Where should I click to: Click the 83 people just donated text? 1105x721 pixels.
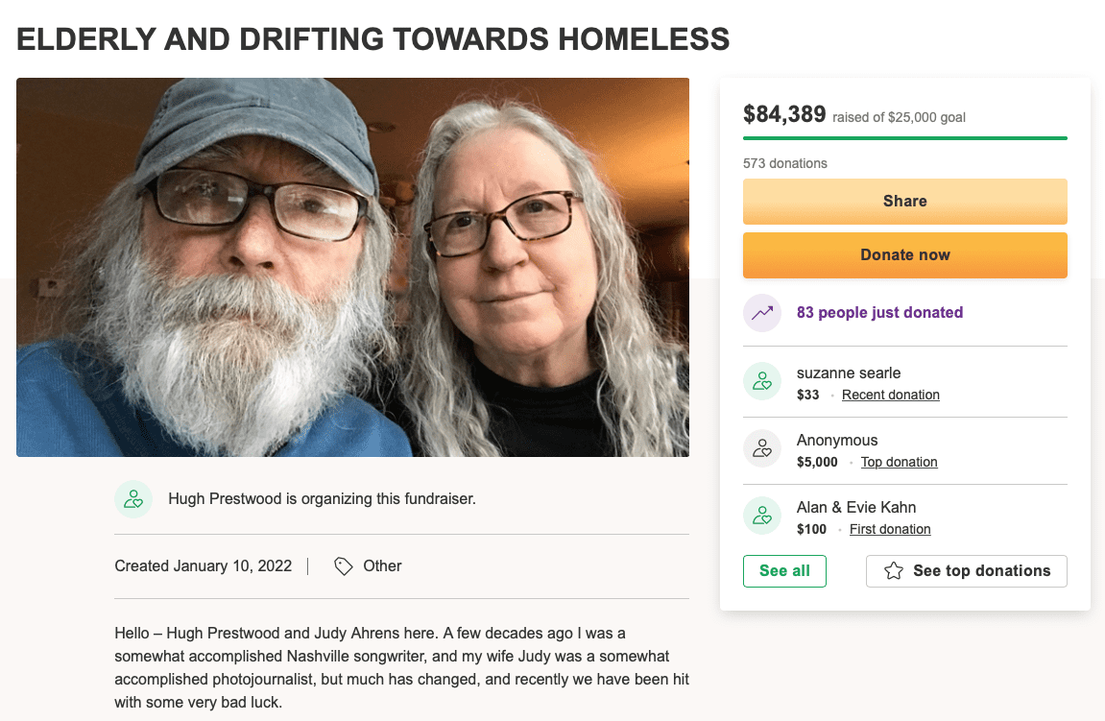tap(879, 312)
